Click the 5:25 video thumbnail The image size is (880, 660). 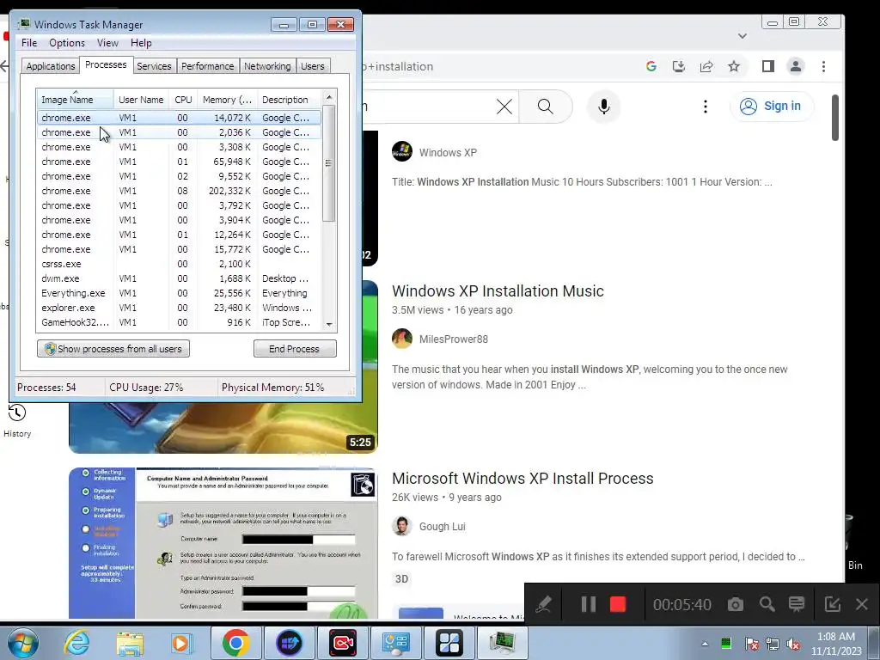click(x=223, y=428)
